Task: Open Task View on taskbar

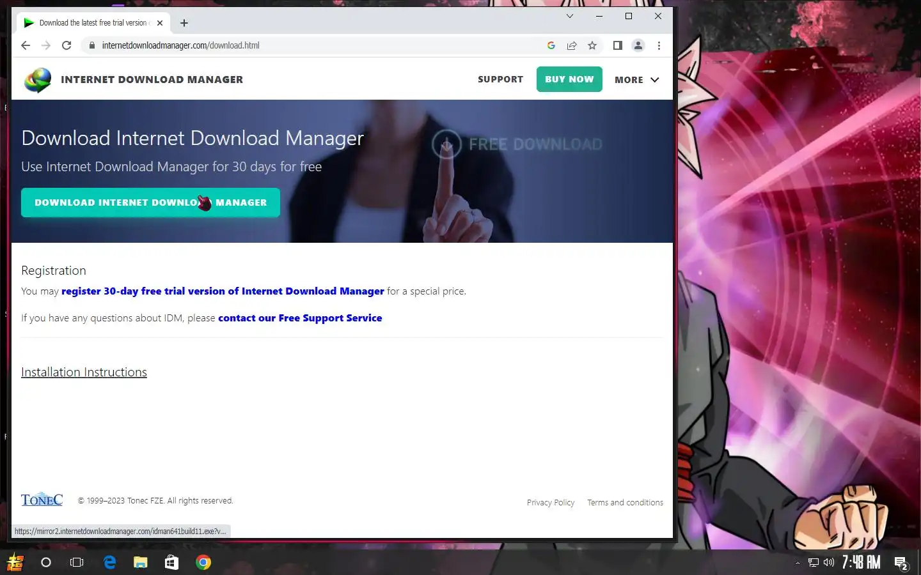Action: point(77,562)
